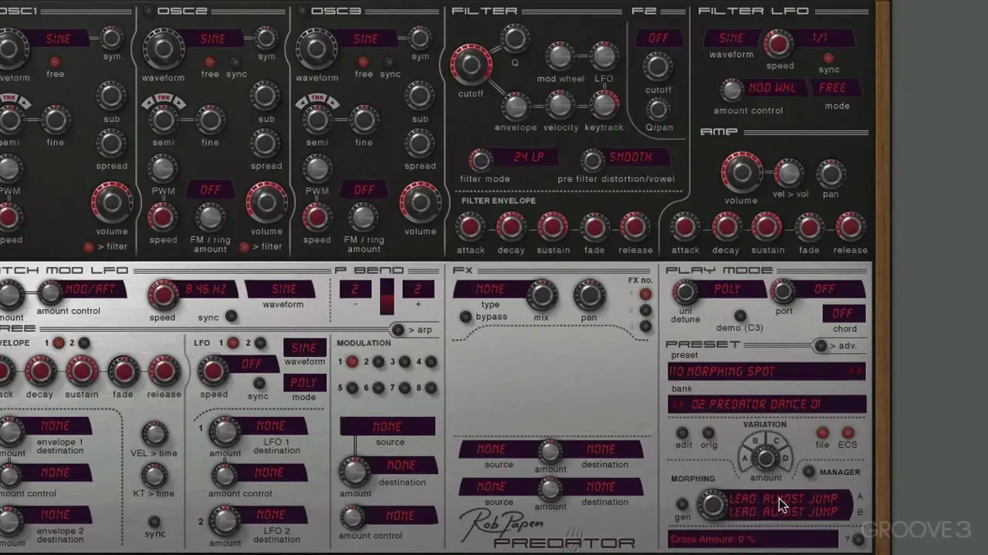Viewport: 988px width, 555px height.
Task: Click the morphing amount knob
Action: 712,505
